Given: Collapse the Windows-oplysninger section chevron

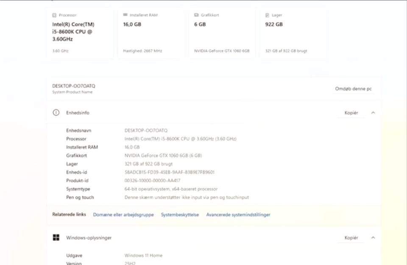Looking at the screenshot, I should coord(373,238).
